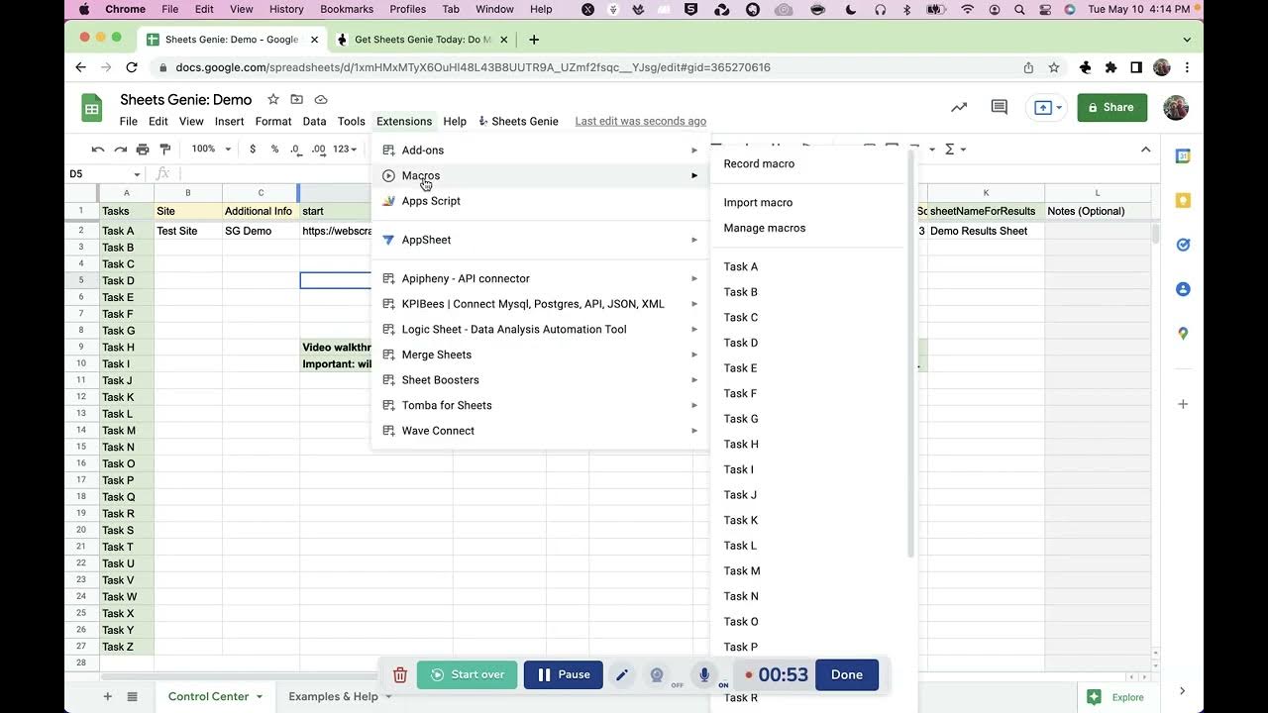Open 'Last edit was seconds ago' link
1268x713 pixels.
pyautogui.click(x=641, y=121)
